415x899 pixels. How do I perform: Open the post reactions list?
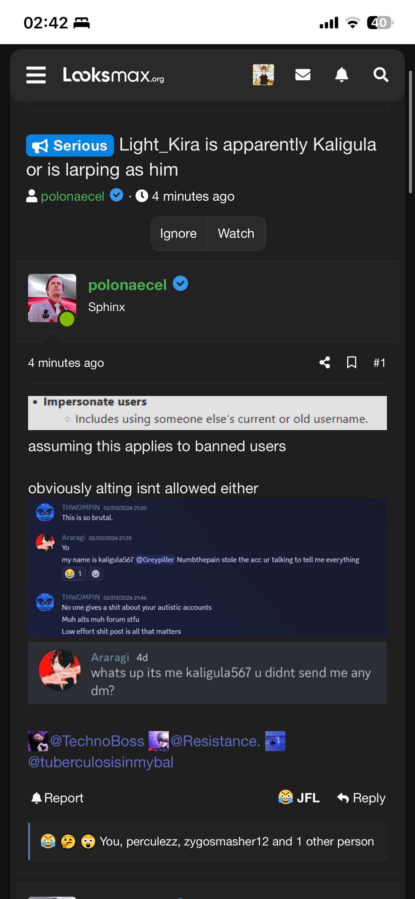[x=207, y=841]
